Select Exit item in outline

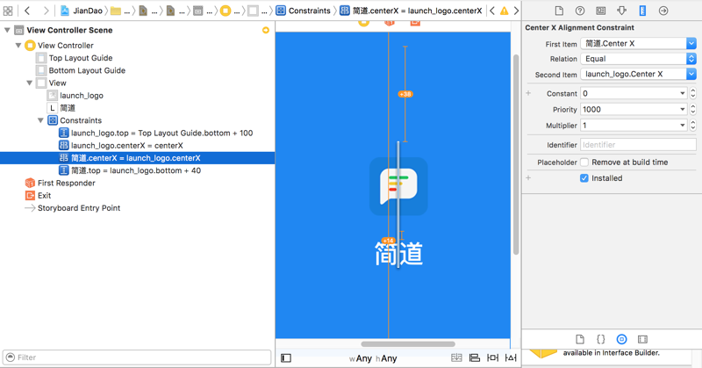[44, 196]
